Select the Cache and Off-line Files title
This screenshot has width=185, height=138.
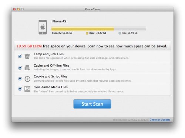(51, 66)
